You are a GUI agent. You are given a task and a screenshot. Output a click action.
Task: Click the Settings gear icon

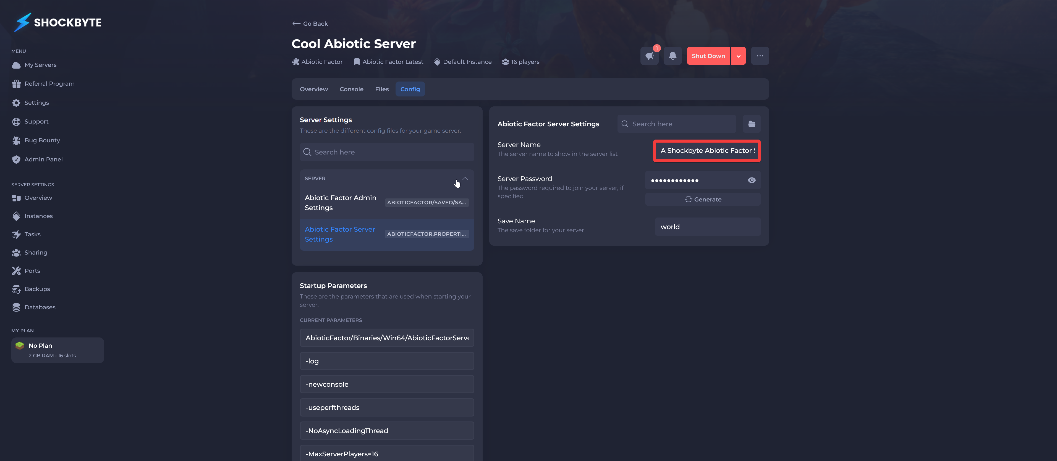click(16, 103)
